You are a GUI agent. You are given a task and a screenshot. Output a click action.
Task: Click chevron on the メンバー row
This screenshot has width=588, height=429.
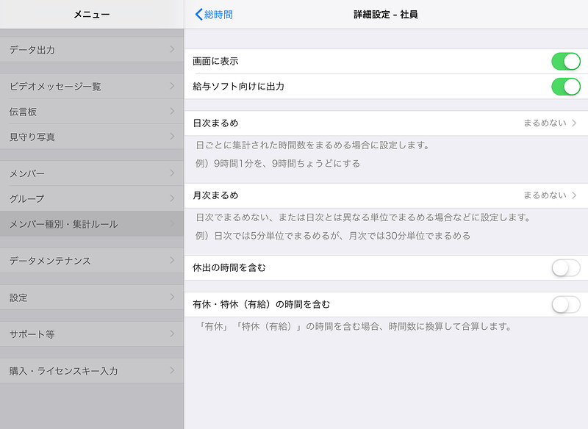point(172,173)
